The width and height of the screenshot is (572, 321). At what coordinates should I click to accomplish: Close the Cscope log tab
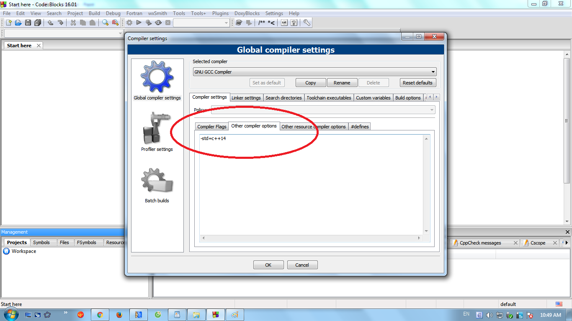point(555,243)
